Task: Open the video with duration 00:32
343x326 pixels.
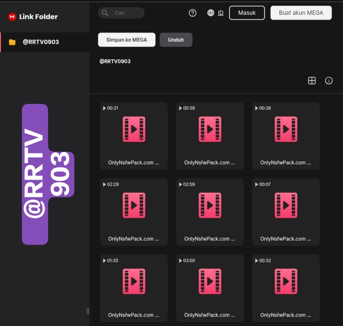Action: pyautogui.click(x=286, y=288)
